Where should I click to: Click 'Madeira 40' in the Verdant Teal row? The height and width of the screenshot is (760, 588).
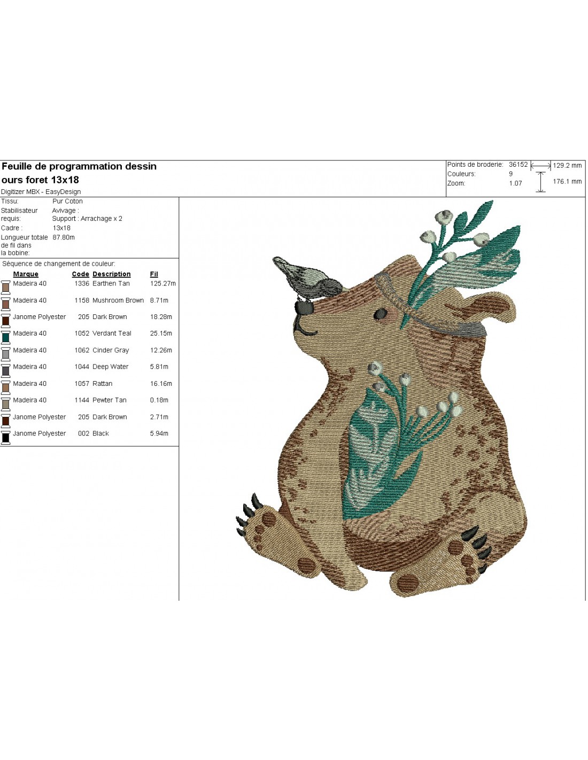30,334
